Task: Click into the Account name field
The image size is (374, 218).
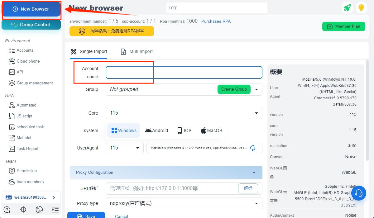Action: click(x=184, y=73)
